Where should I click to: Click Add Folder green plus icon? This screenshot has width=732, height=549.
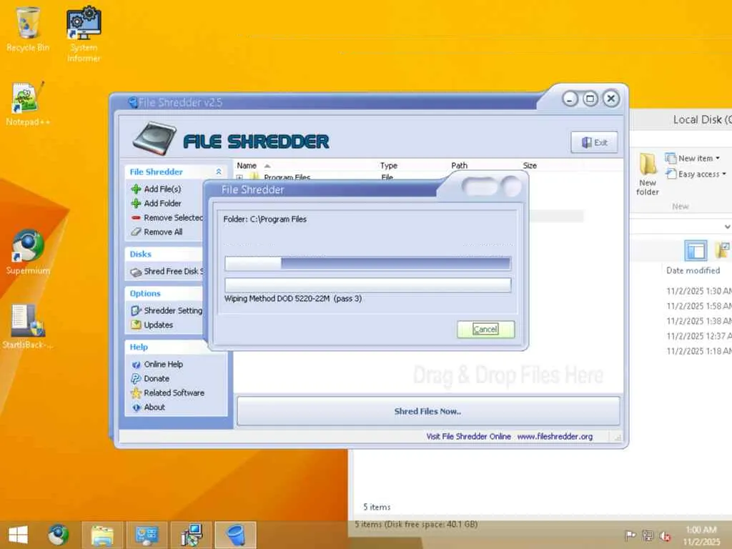137,204
